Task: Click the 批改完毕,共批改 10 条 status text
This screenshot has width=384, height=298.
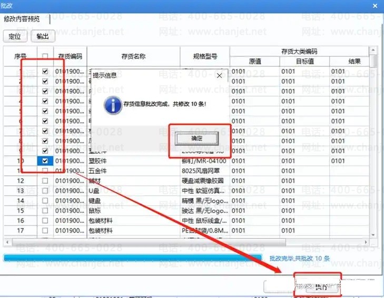Action: 299,259
